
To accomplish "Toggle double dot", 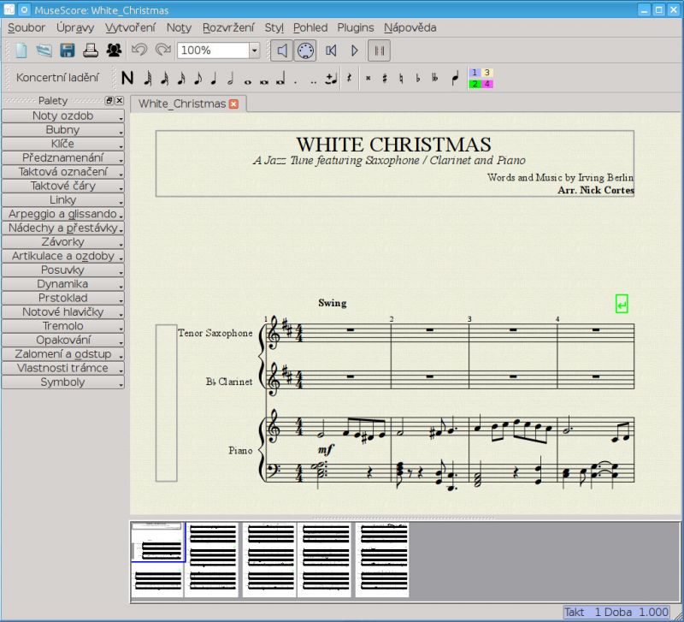I will click(313, 81).
